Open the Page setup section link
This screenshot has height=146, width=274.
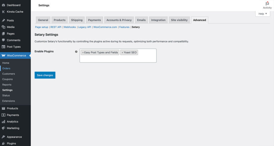coord(41,27)
